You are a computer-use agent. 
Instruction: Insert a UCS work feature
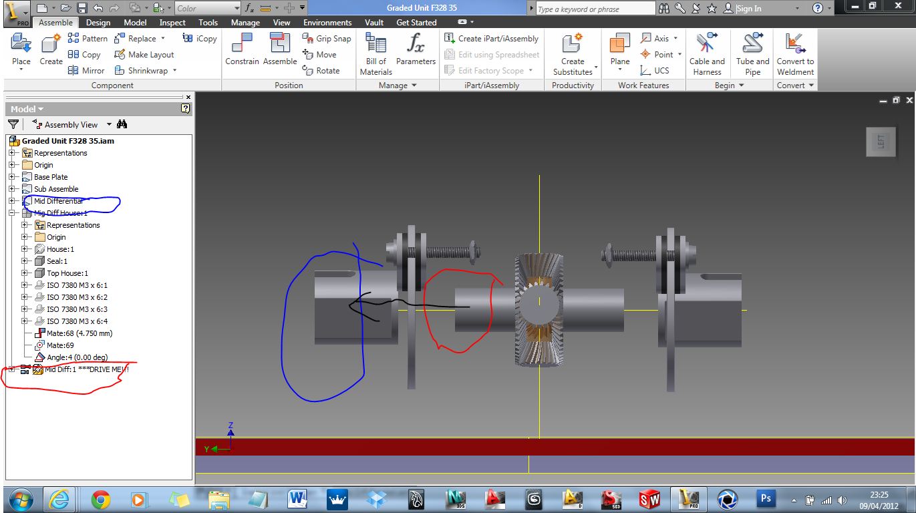(654, 71)
